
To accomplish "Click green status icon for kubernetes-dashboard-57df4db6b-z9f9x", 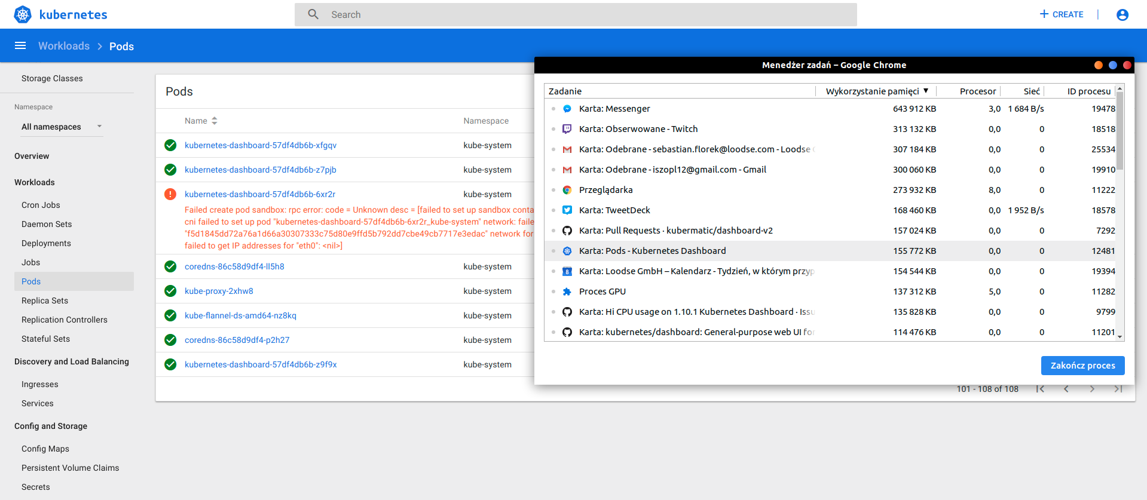I will (x=170, y=364).
